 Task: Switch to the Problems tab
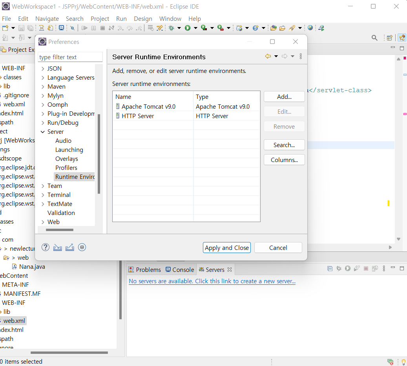145,270
